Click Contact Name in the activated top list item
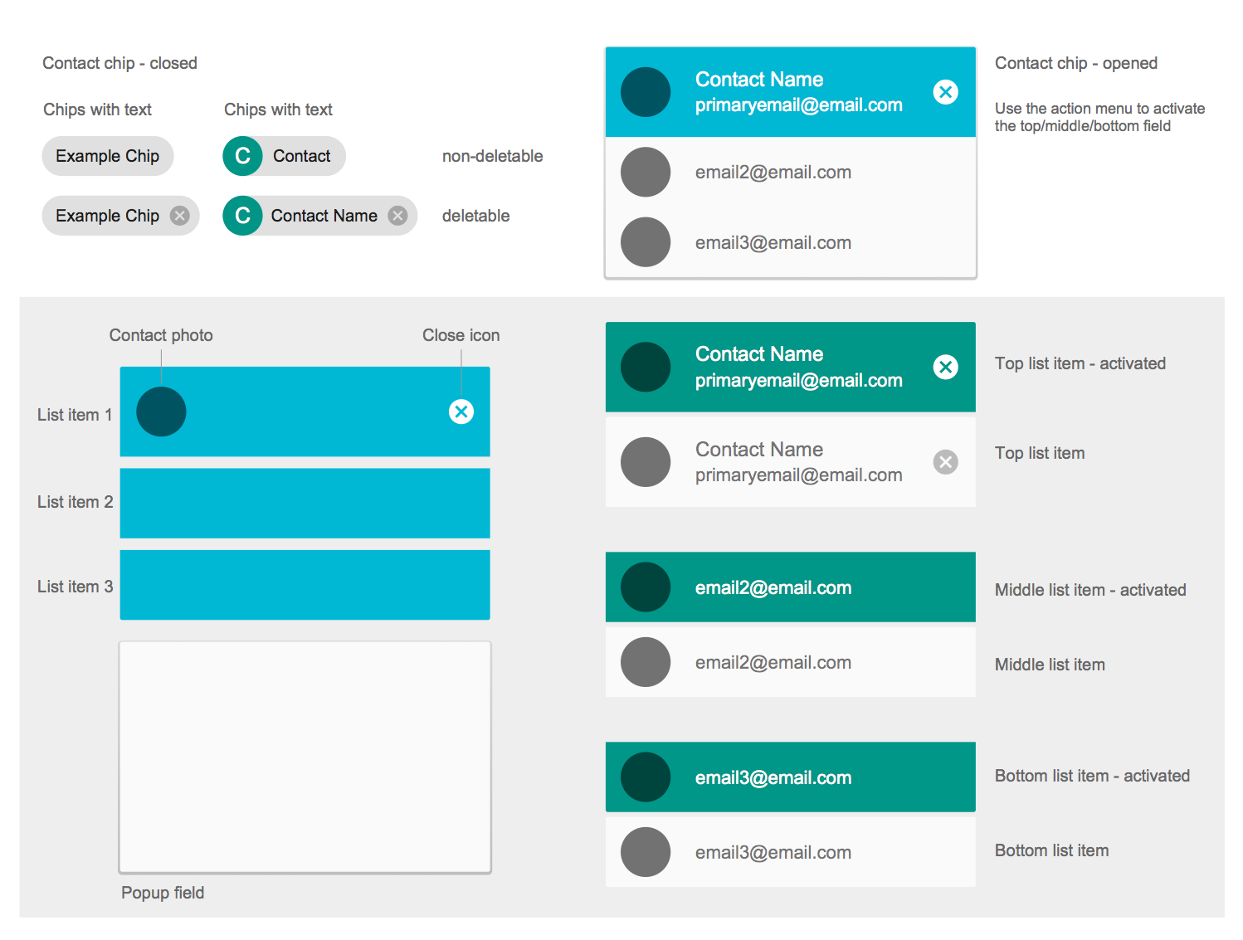The height and width of the screenshot is (940, 1243). [759, 354]
